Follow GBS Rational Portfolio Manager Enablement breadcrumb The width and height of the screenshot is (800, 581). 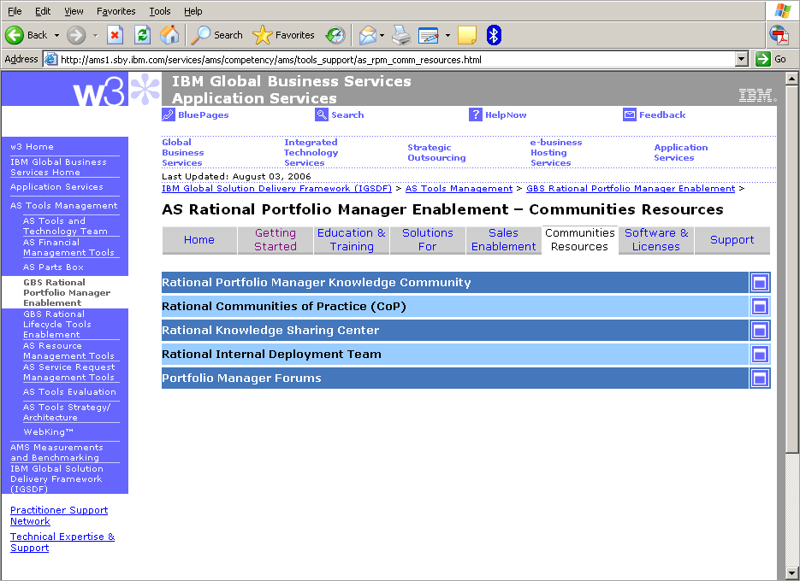click(631, 189)
